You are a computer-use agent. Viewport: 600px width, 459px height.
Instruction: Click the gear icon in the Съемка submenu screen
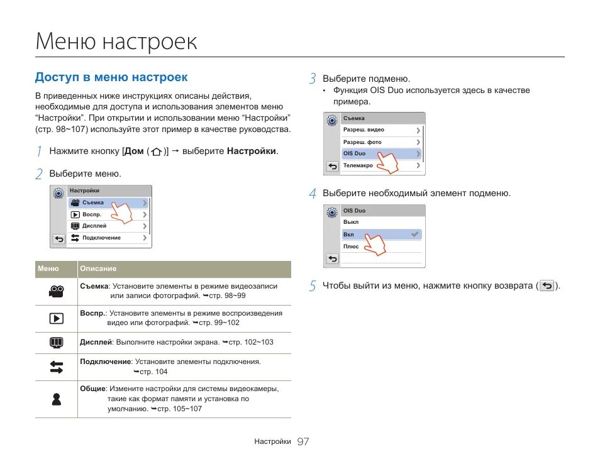(332, 121)
